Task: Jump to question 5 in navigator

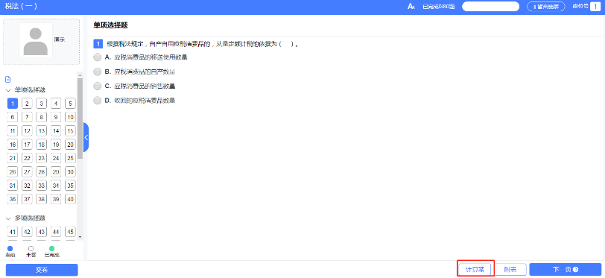Action: tap(70, 104)
